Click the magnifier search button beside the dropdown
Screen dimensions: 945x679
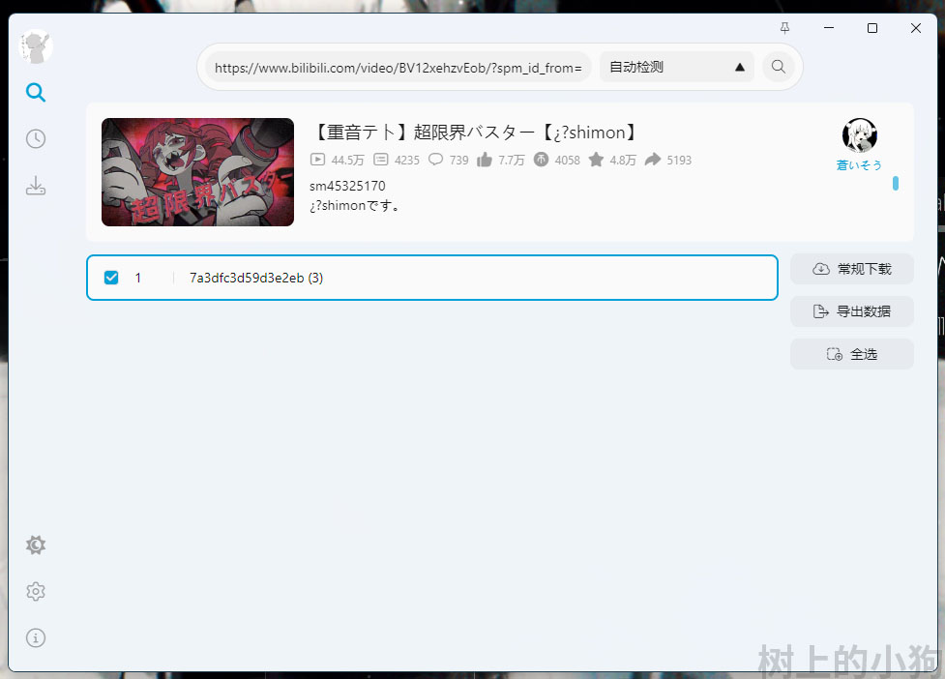click(x=779, y=68)
